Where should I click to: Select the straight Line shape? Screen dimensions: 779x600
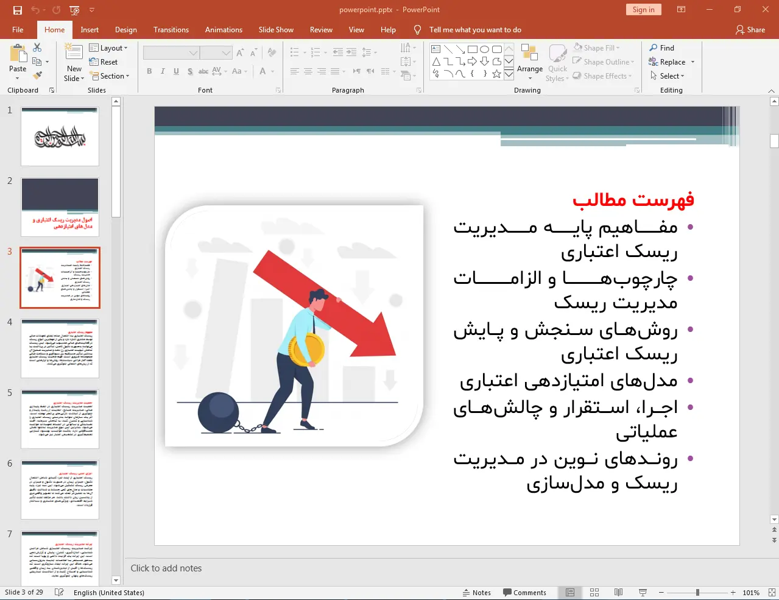(448, 49)
